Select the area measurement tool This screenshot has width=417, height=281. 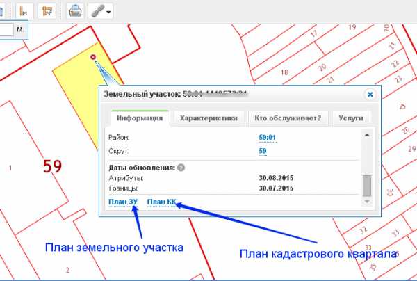47,11
